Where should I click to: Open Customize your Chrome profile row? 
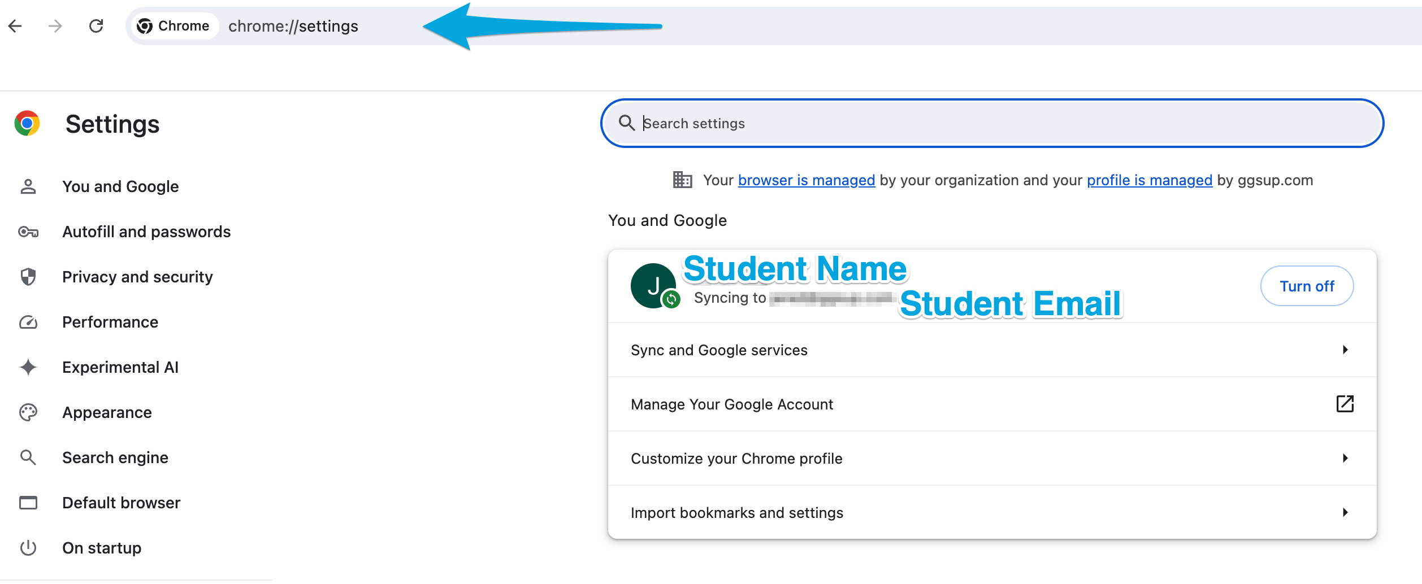(992, 459)
